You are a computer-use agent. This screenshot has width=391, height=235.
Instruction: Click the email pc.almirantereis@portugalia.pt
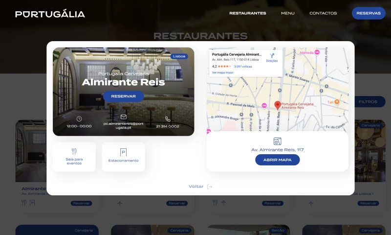click(x=124, y=126)
